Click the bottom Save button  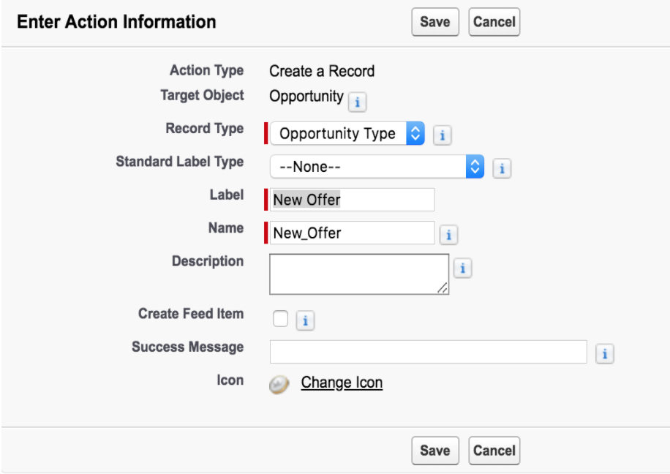click(x=435, y=451)
